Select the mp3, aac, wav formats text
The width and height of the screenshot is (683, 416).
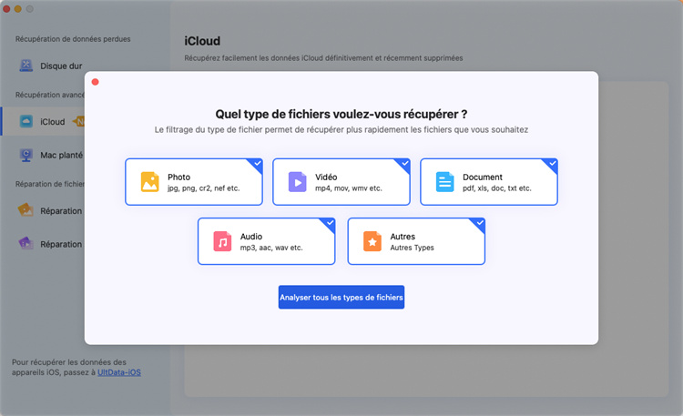[271, 248]
